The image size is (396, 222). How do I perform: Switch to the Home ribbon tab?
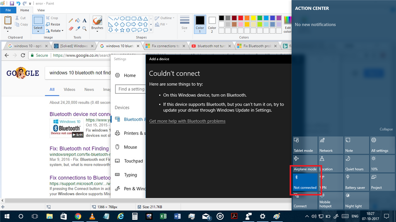point(24,10)
